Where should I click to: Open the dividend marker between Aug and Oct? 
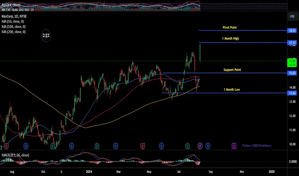pos(26,146)
